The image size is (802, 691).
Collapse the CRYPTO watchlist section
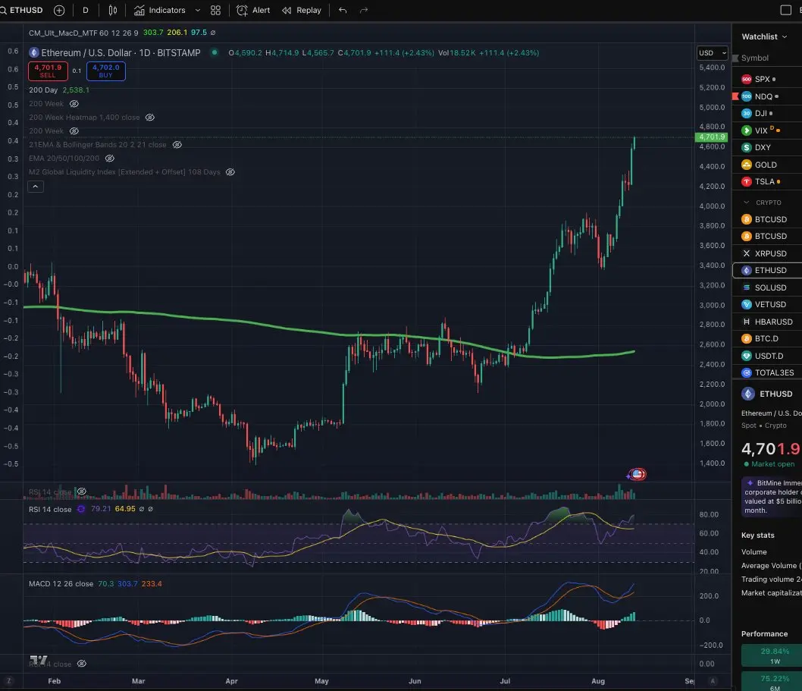pos(746,203)
